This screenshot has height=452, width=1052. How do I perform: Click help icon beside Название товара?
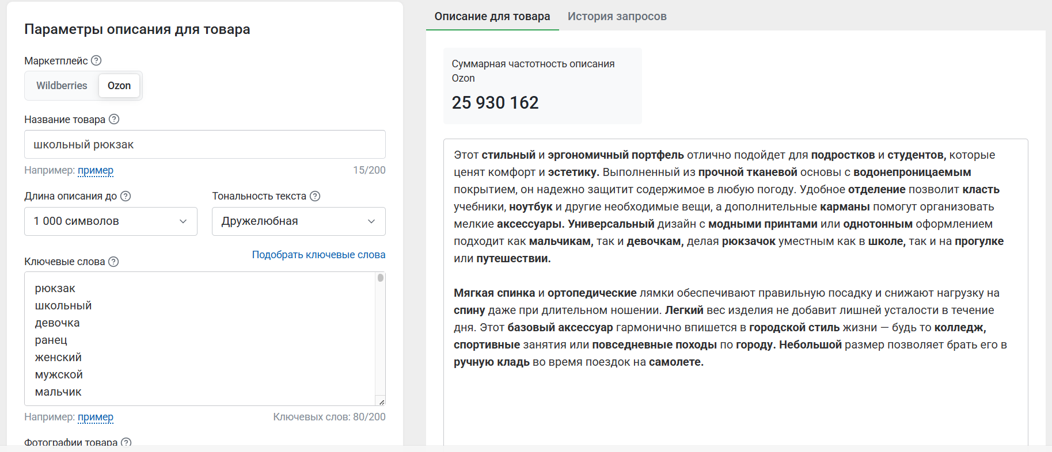coord(114,119)
